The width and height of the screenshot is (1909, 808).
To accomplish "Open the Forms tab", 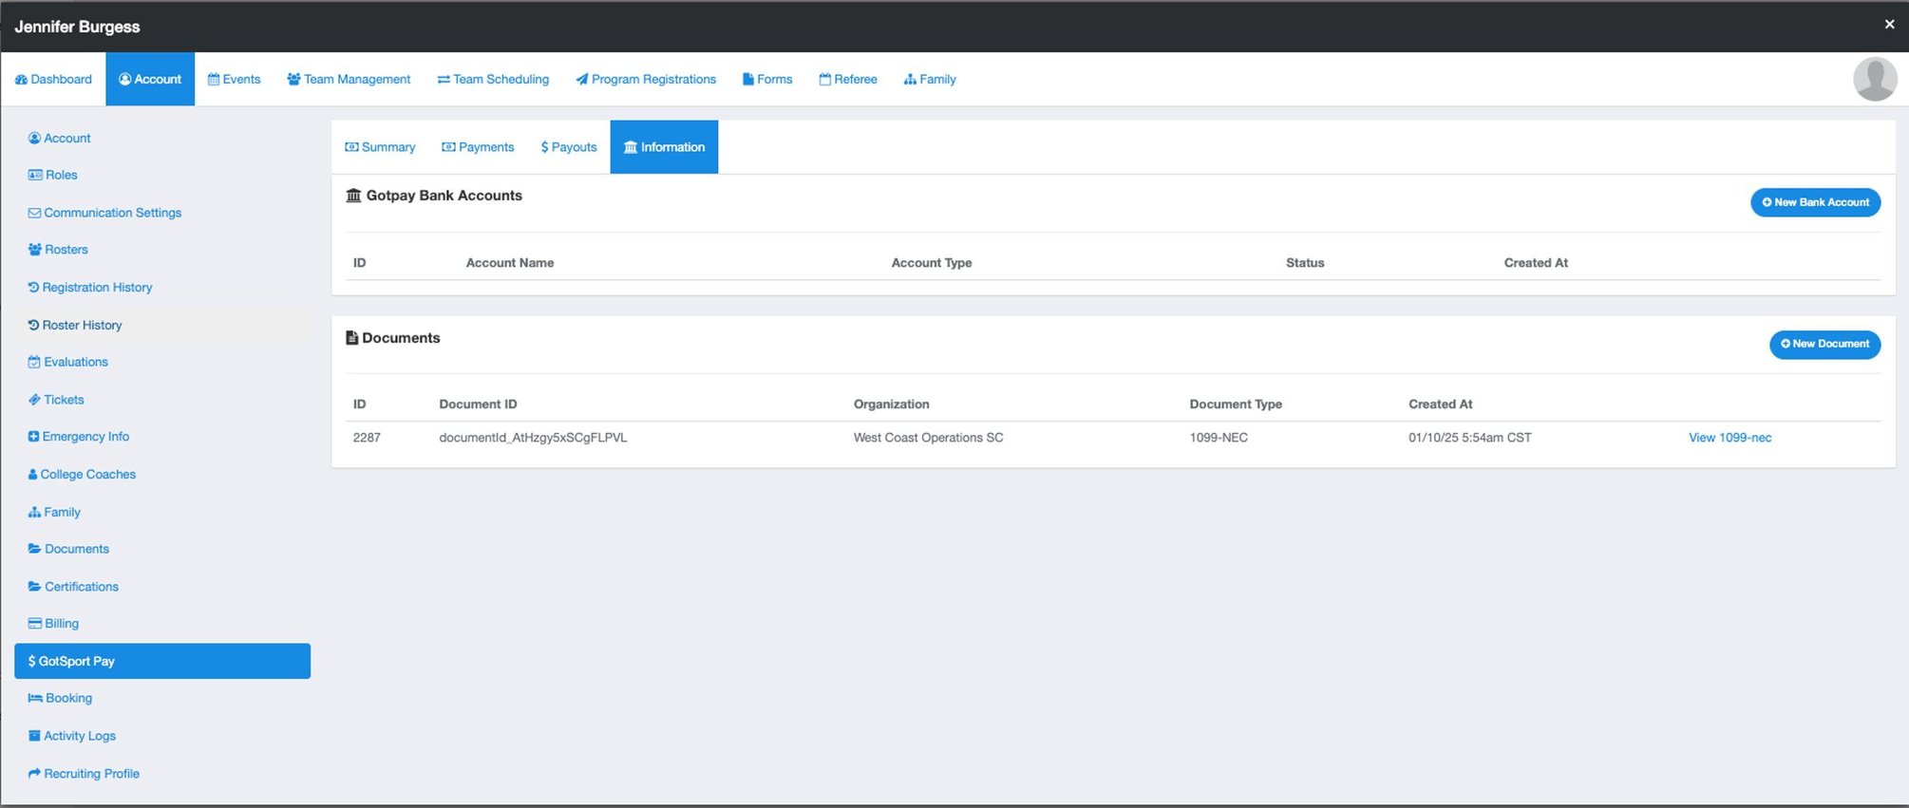I will [x=767, y=80].
